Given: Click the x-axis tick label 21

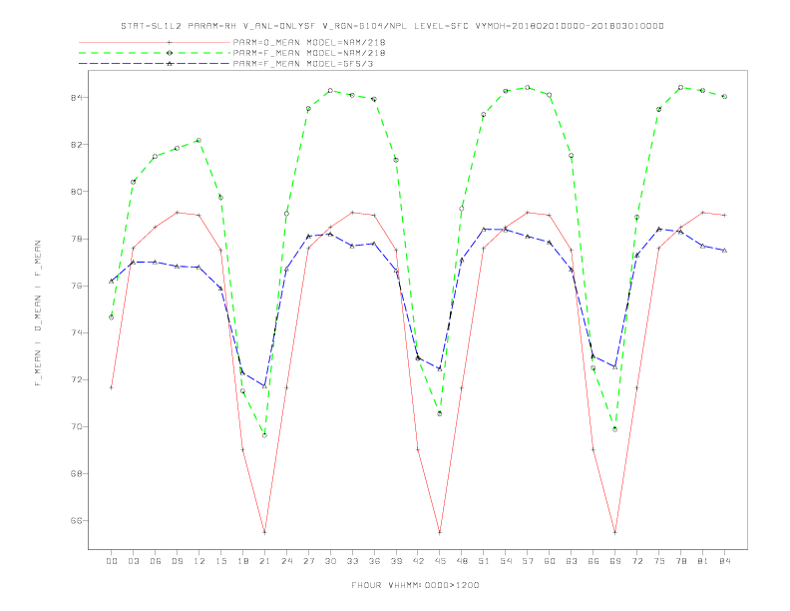Looking at the screenshot, I should click(264, 561).
